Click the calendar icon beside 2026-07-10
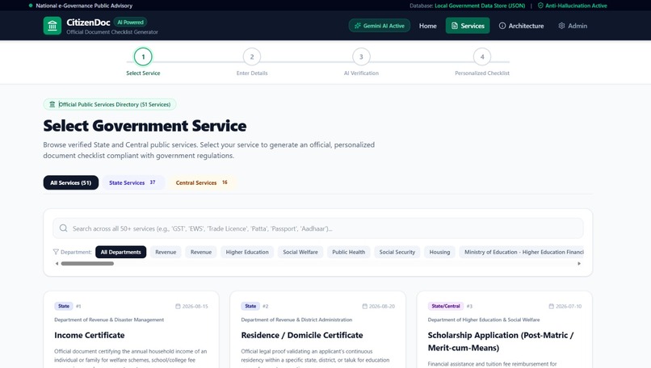Screen dimensions: 651x368 click(x=552, y=306)
